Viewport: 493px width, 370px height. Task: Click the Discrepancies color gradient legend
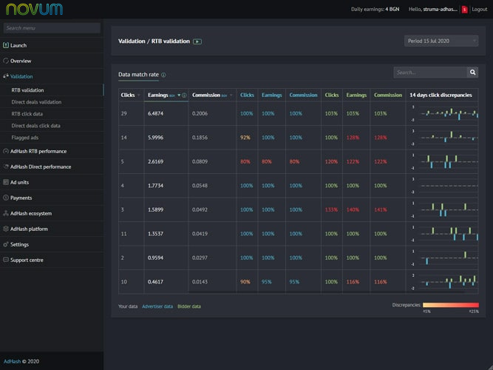pyautogui.click(x=451, y=305)
